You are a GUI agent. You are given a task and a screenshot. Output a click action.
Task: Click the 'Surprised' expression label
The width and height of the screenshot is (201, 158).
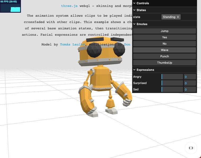[x=140, y=83]
